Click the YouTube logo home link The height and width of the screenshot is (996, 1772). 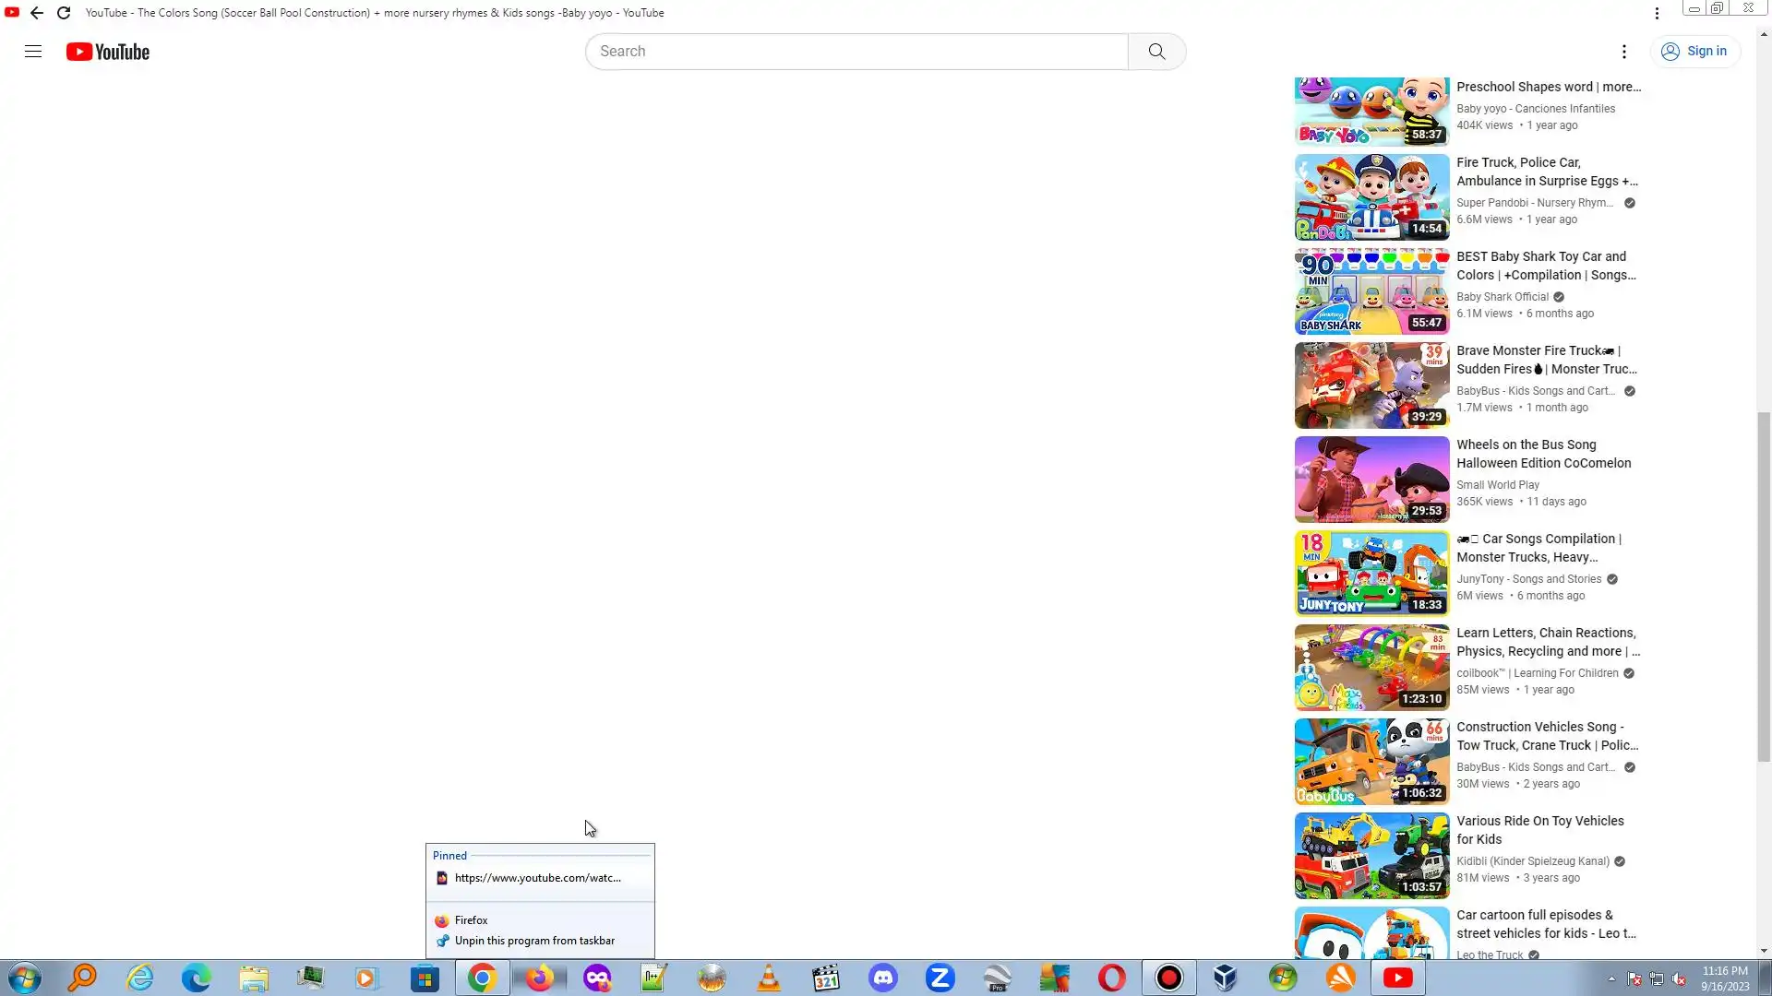pyautogui.click(x=108, y=52)
